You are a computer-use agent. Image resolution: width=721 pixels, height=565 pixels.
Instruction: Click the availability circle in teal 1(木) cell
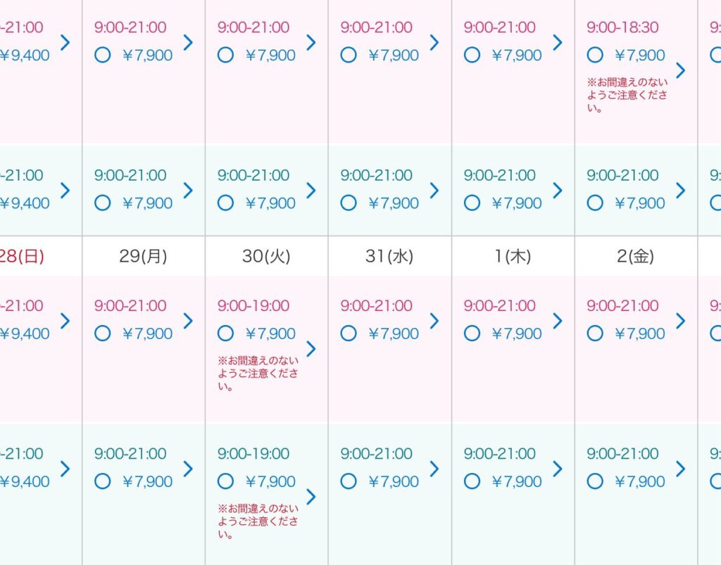click(472, 481)
